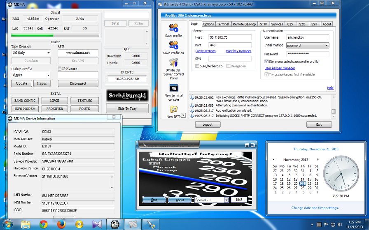This screenshot has width=369, height=230.
Task: Click Hide To Tray button
Action: tap(127, 108)
